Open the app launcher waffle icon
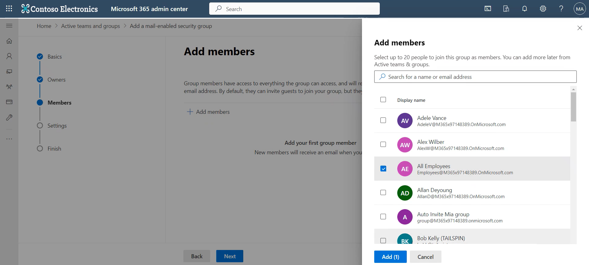The height and width of the screenshot is (265, 589). (x=9, y=9)
